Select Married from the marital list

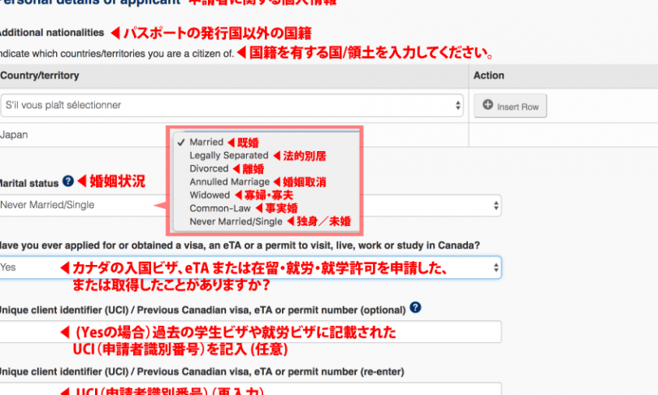tap(206, 142)
